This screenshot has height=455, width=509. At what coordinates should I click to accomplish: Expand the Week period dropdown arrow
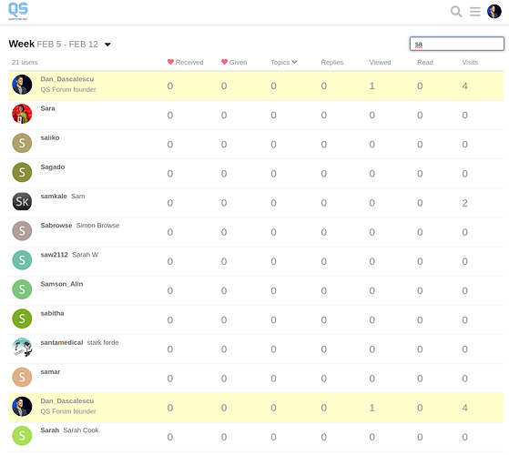point(107,45)
